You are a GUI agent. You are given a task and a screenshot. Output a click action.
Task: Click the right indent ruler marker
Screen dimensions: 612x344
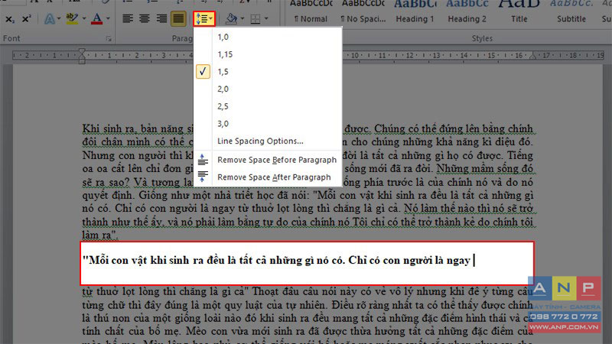click(x=532, y=57)
